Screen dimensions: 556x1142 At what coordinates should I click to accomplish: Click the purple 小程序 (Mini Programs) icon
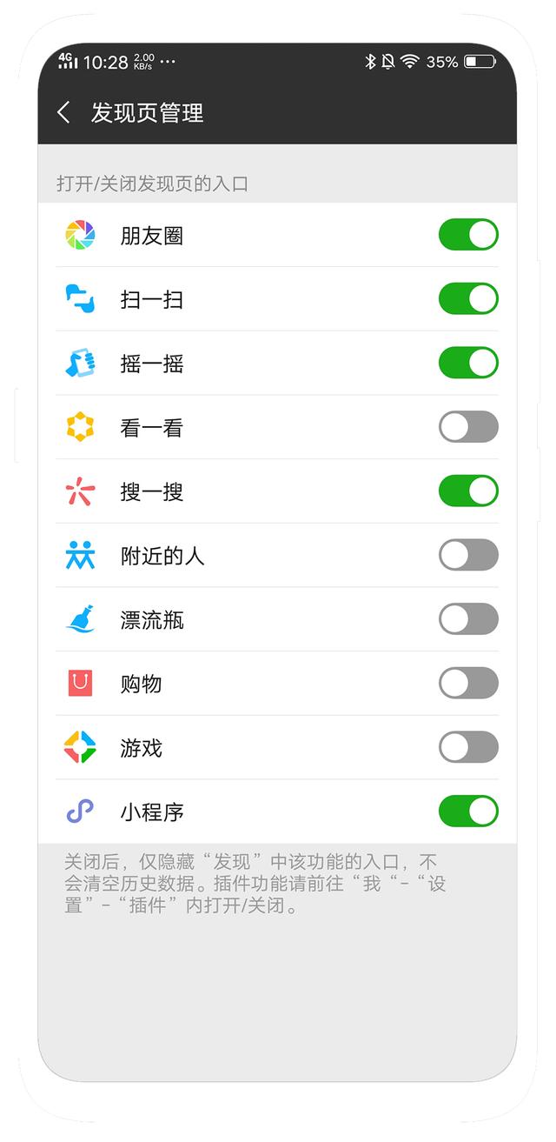[79, 811]
